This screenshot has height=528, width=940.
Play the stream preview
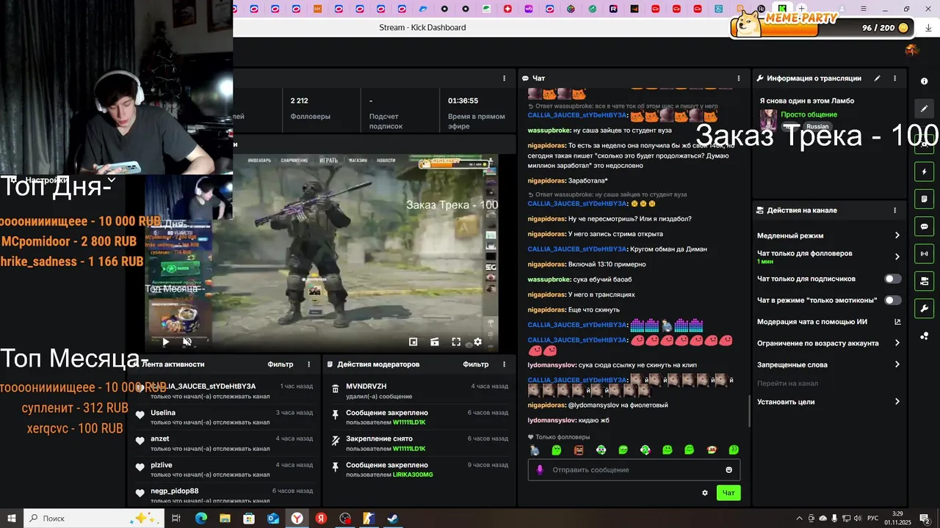point(165,342)
